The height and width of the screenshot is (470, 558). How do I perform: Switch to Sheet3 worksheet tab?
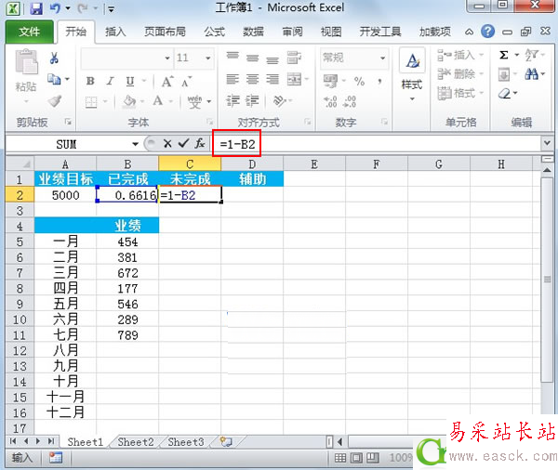(x=186, y=442)
